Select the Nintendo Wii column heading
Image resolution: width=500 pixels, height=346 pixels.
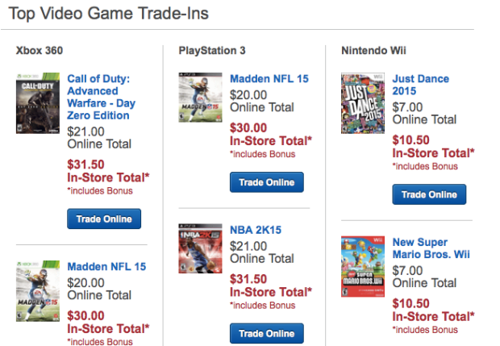[x=373, y=50]
